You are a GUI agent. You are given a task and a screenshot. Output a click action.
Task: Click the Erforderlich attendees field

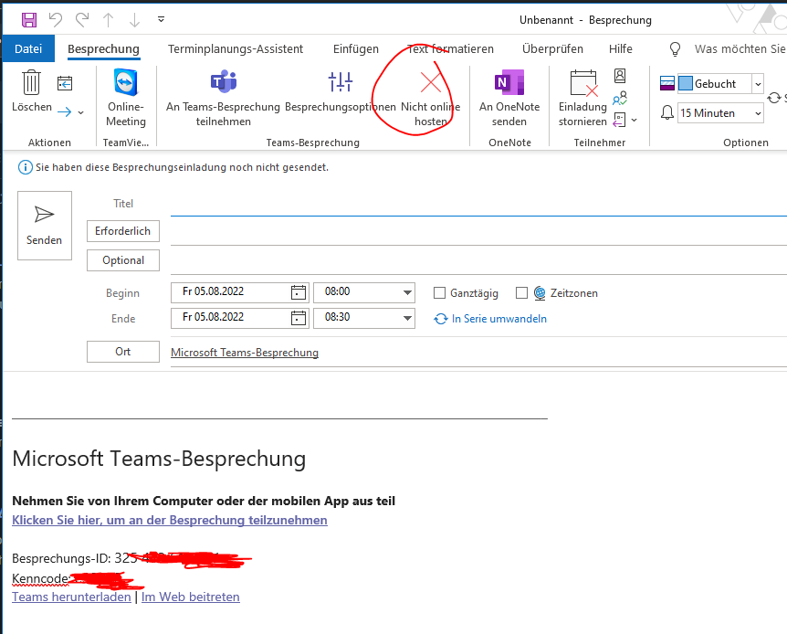[x=478, y=233]
